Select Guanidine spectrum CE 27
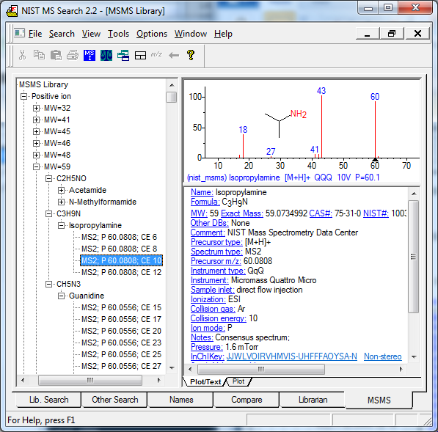This screenshot has height=432, width=438. tap(121, 366)
